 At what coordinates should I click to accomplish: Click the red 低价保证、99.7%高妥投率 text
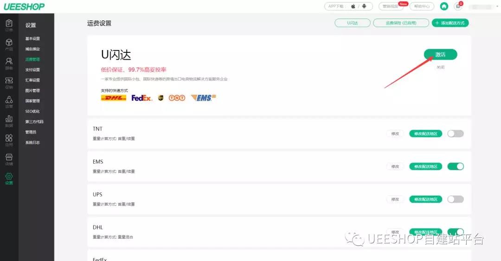point(134,70)
